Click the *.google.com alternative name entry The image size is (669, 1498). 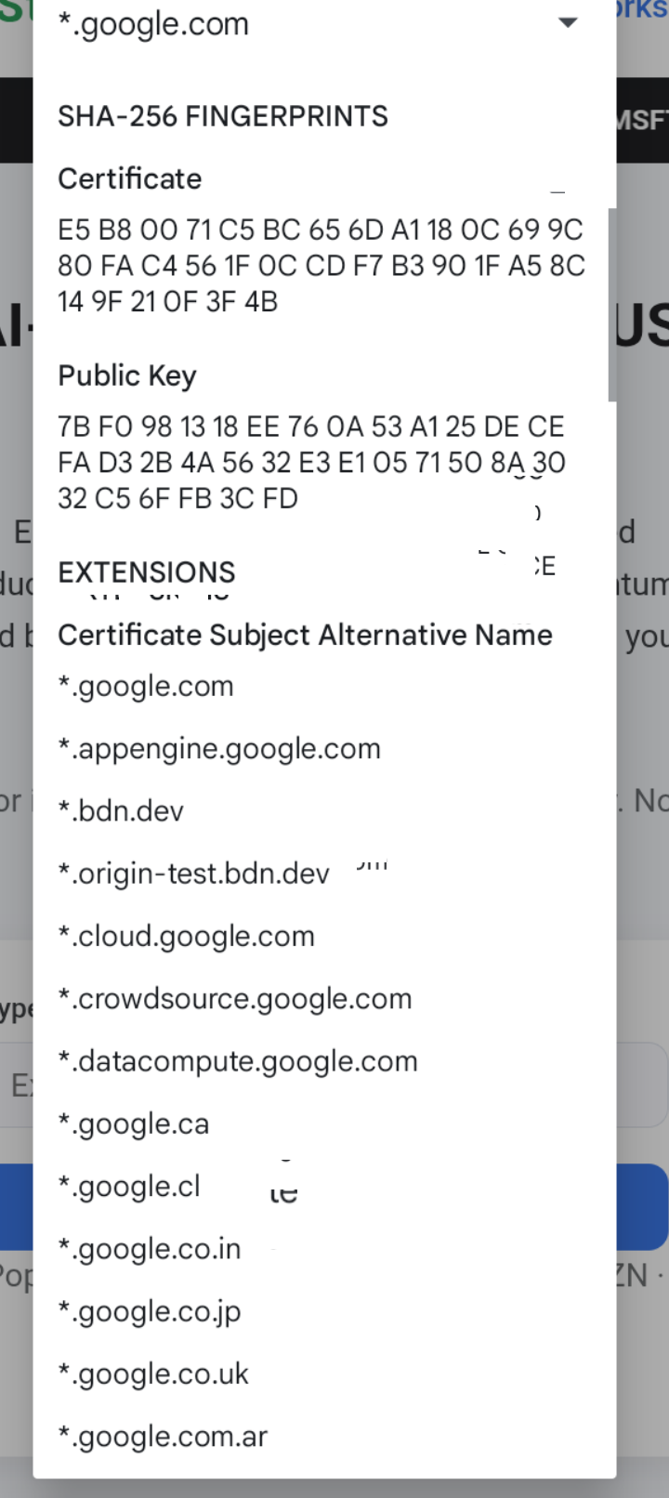click(146, 687)
